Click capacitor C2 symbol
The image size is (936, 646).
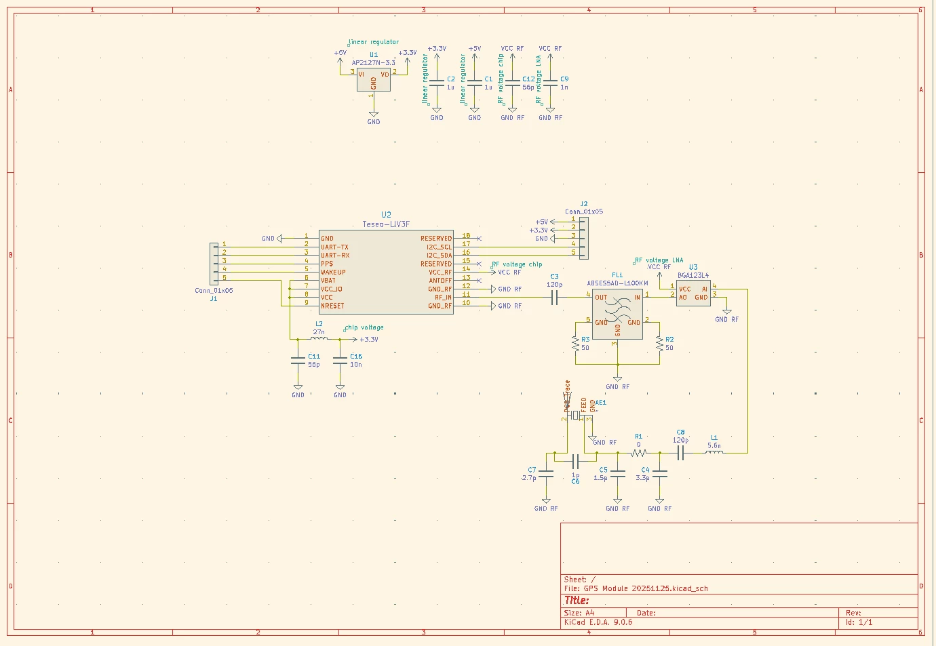click(437, 83)
